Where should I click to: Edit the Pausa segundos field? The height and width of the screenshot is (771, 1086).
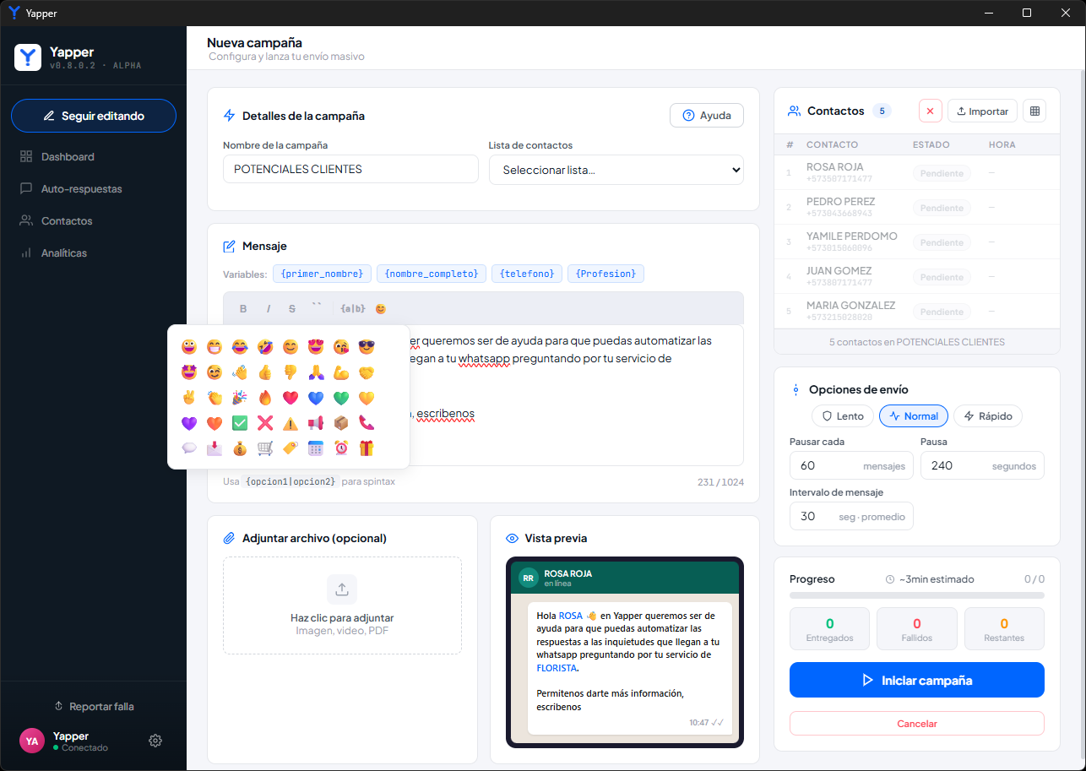point(982,465)
